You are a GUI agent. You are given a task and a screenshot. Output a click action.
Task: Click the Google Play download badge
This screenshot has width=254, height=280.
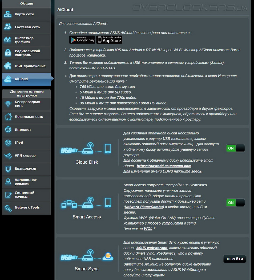tap(82, 40)
